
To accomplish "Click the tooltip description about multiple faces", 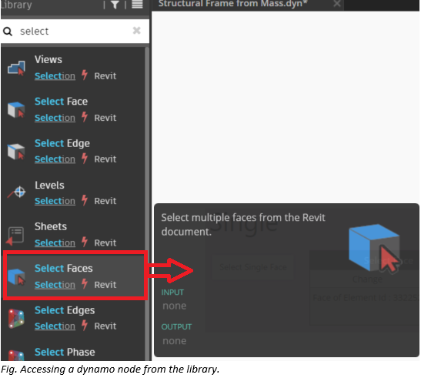I will coord(242,225).
